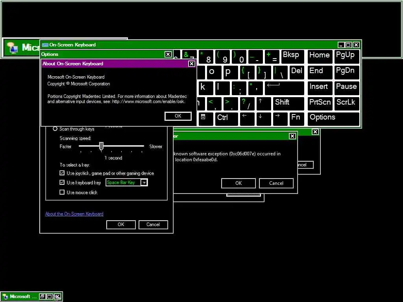
Task: Click the Options key on keyboard
Action: pyautogui.click(x=333, y=119)
